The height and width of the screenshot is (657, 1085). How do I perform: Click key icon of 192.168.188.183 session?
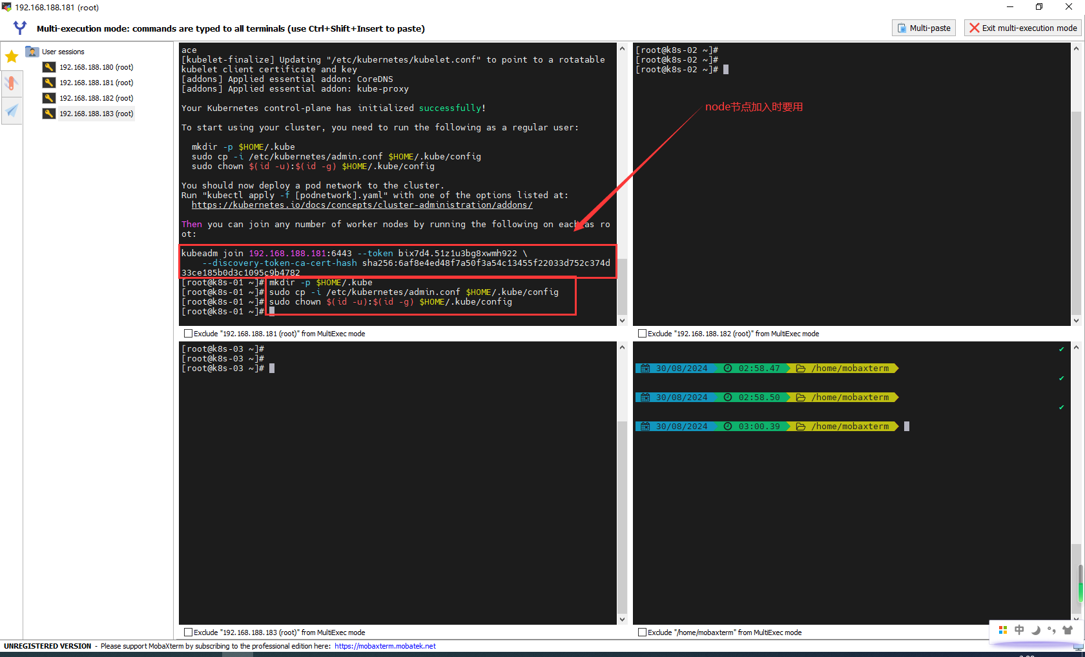click(x=49, y=114)
